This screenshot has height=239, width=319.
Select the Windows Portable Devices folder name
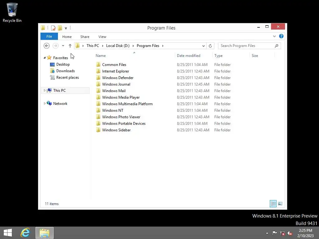[x=124, y=123]
